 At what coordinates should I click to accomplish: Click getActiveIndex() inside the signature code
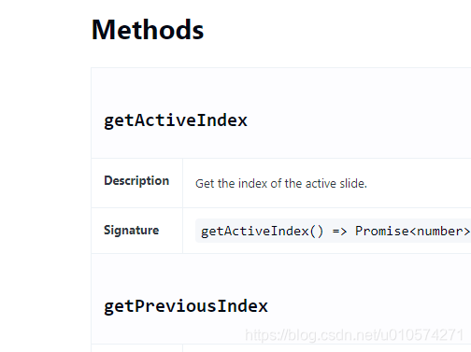[262, 232]
